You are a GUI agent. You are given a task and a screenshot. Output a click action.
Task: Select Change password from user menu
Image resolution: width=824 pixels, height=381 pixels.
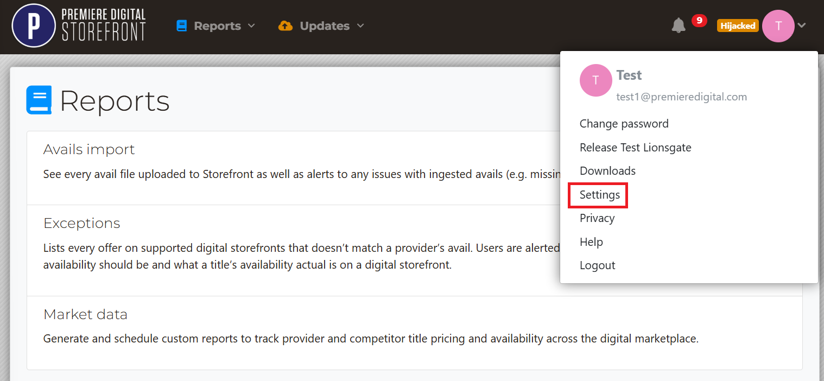pyautogui.click(x=624, y=124)
